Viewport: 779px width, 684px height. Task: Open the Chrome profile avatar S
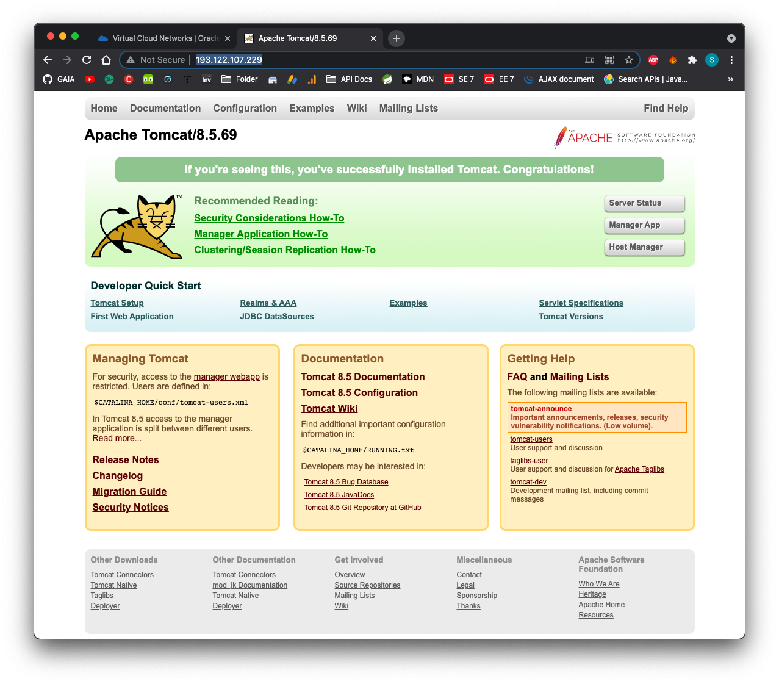712,60
